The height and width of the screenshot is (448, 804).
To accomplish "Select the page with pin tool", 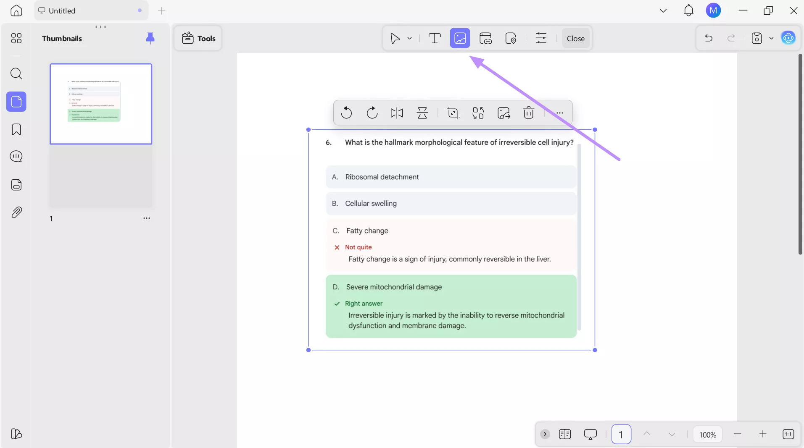I will [x=511, y=39].
